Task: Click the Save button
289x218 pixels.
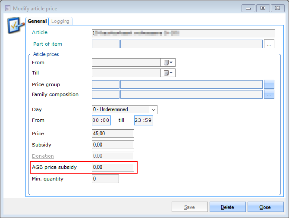Action: click(x=189, y=207)
